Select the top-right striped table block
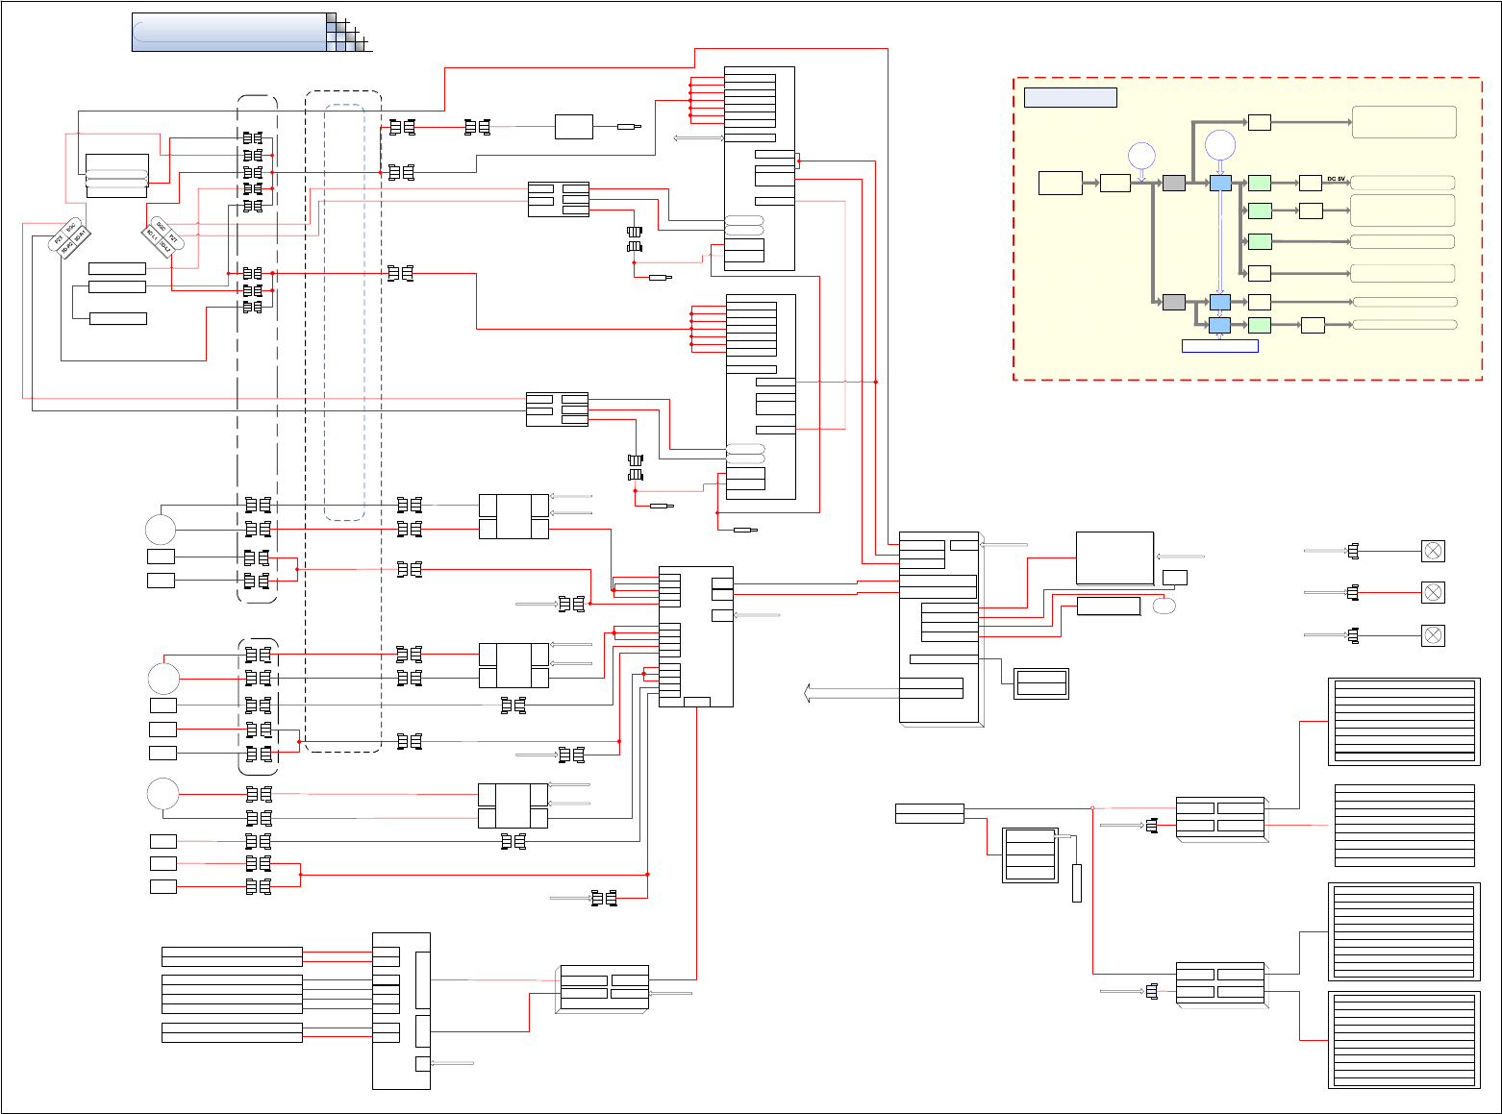This screenshot has height=1114, width=1502. click(1404, 721)
